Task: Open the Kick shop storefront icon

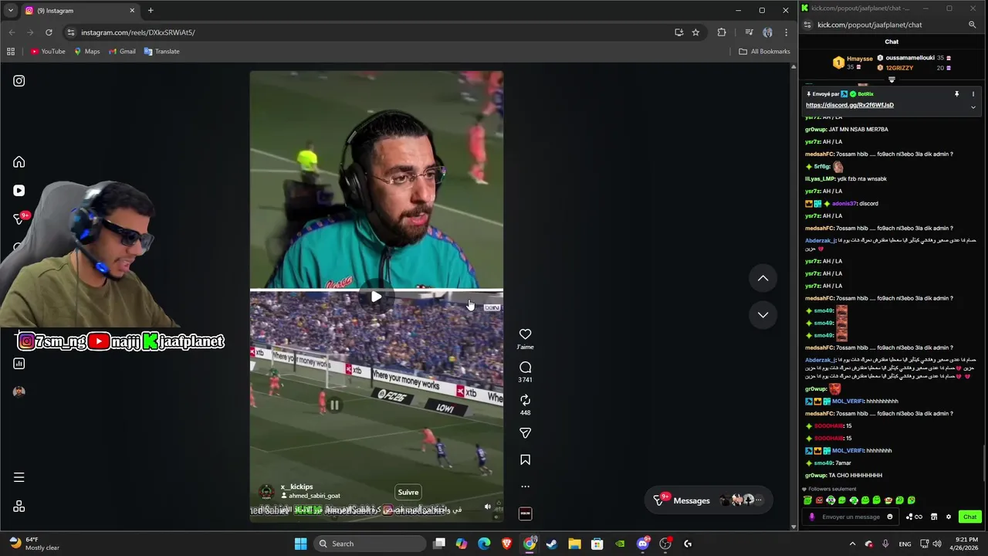Action: (933, 517)
